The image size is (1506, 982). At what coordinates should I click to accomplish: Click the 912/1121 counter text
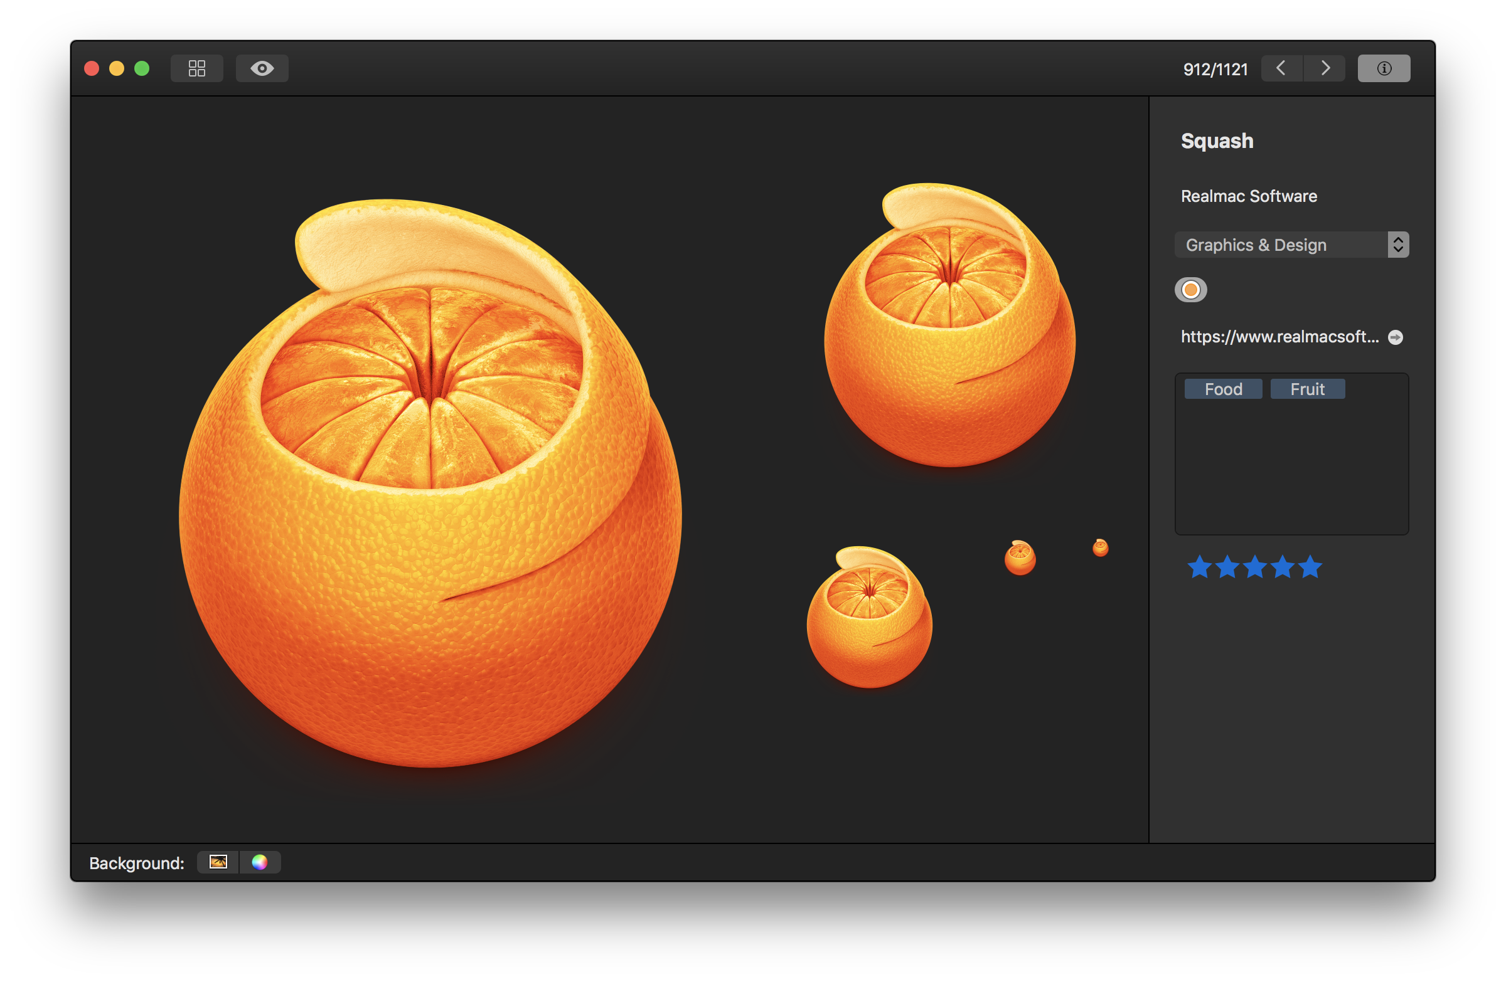click(1215, 69)
